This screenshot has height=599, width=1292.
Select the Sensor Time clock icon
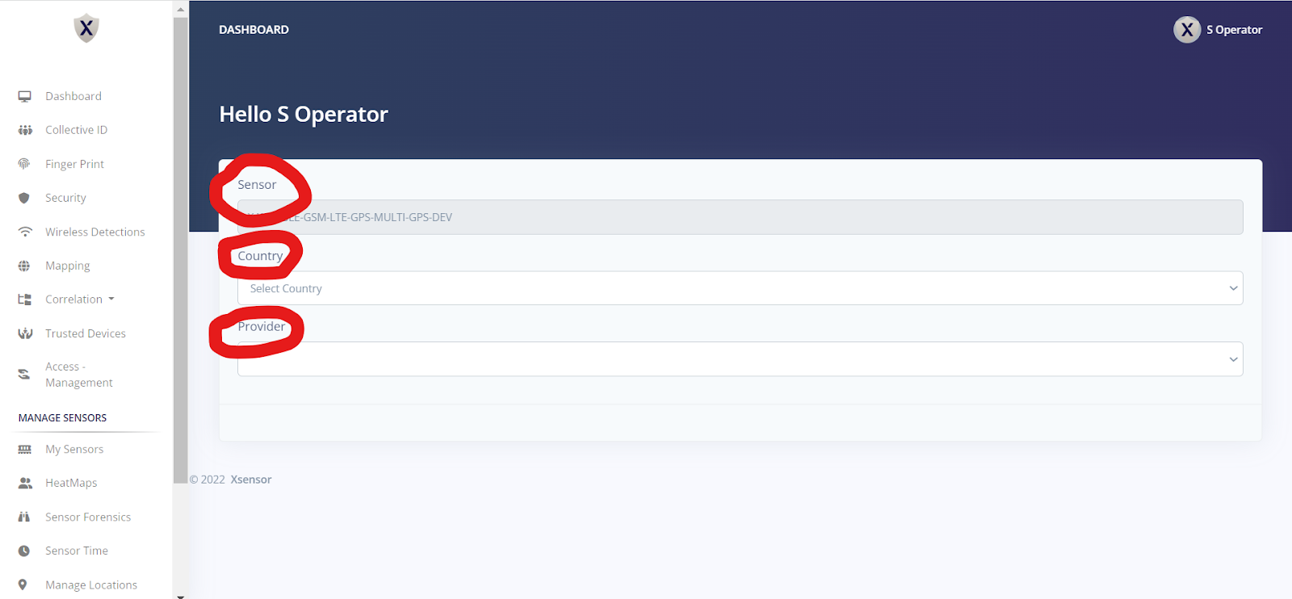pos(25,550)
